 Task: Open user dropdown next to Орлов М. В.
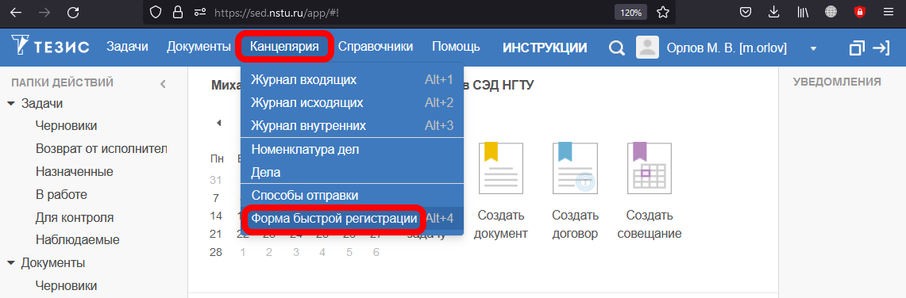[x=814, y=48]
